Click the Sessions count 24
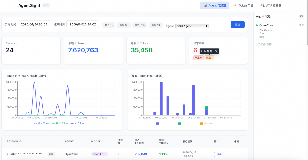The height and width of the screenshot is (160, 308). click(x=10, y=50)
